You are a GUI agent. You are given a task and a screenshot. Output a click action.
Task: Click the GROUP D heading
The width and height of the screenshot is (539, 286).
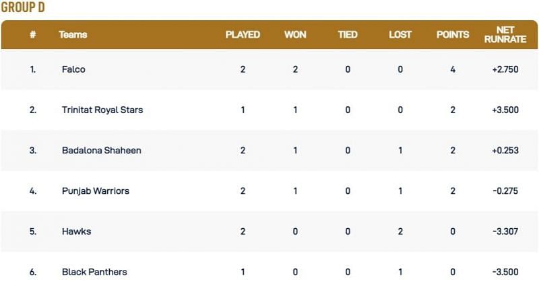(23, 7)
